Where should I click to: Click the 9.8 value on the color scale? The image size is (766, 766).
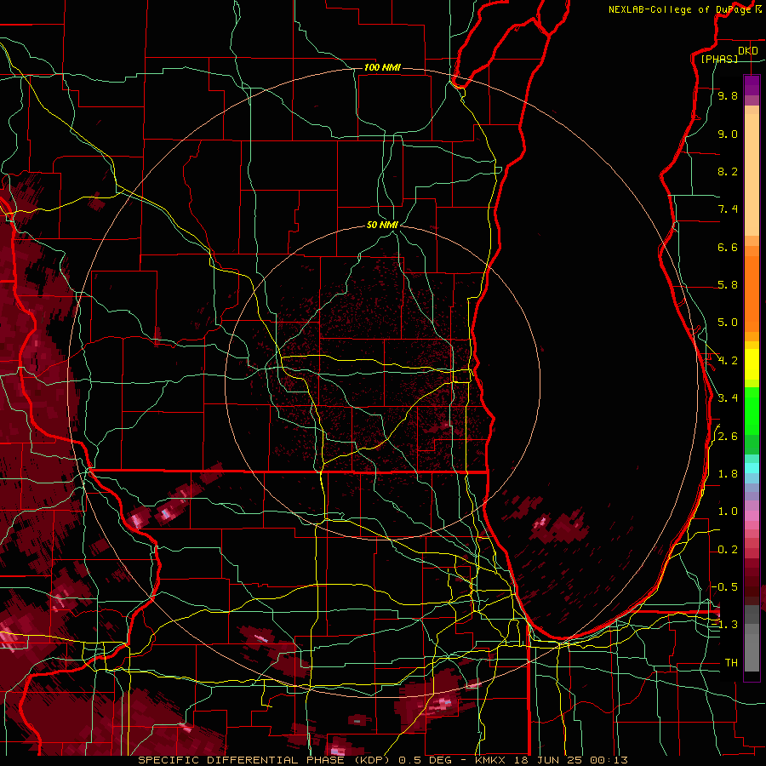[x=728, y=96]
